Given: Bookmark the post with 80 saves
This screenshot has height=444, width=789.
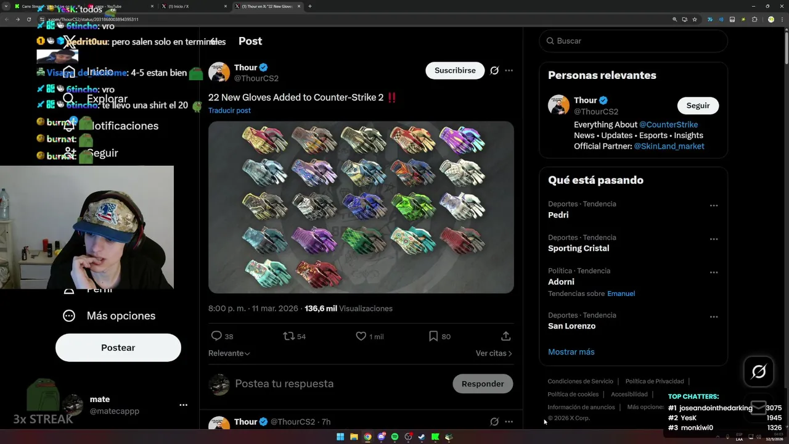Looking at the screenshot, I should click(x=433, y=336).
